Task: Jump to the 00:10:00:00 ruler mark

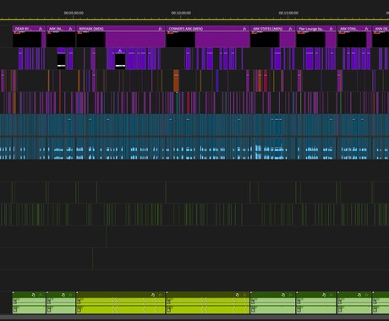Action: pos(181,13)
